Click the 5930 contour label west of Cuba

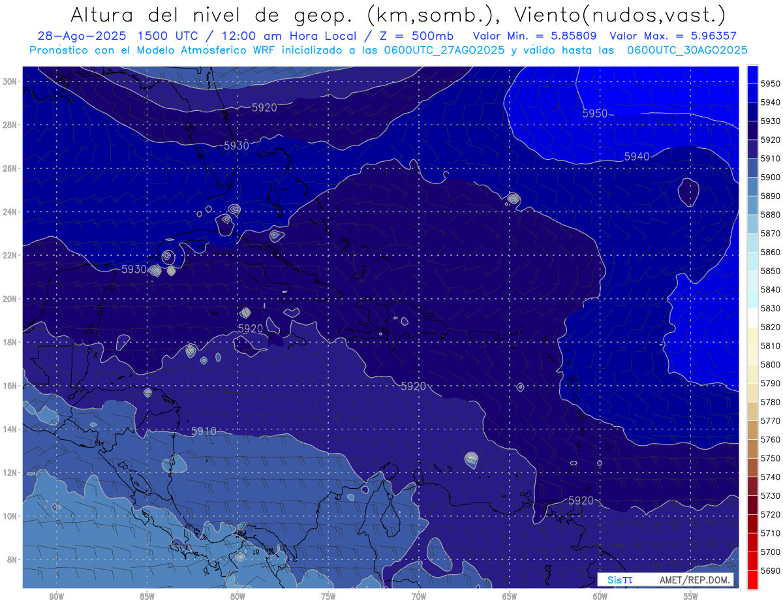pyautogui.click(x=134, y=269)
